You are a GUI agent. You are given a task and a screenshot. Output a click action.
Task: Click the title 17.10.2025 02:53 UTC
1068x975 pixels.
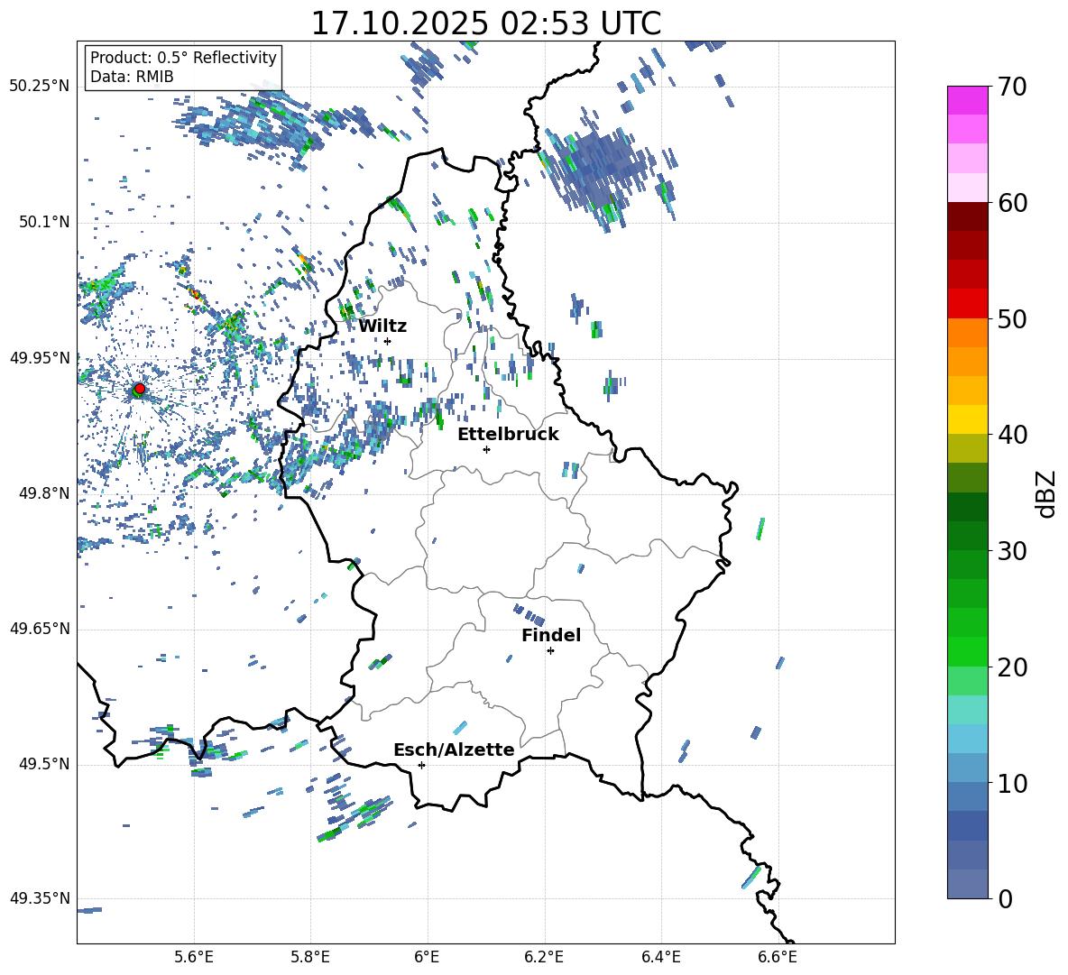(x=485, y=23)
